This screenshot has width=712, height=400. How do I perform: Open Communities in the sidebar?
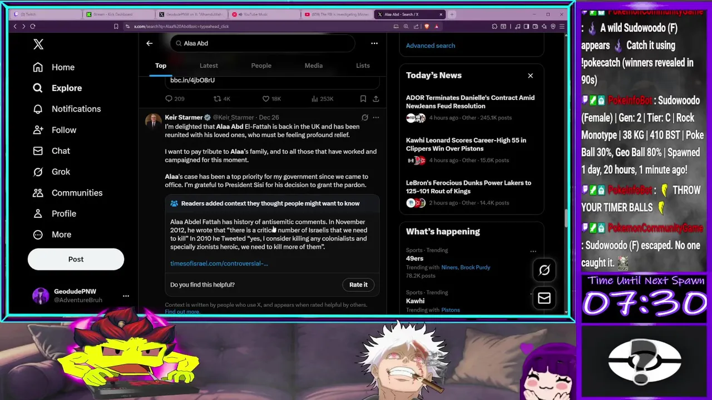click(x=67, y=193)
